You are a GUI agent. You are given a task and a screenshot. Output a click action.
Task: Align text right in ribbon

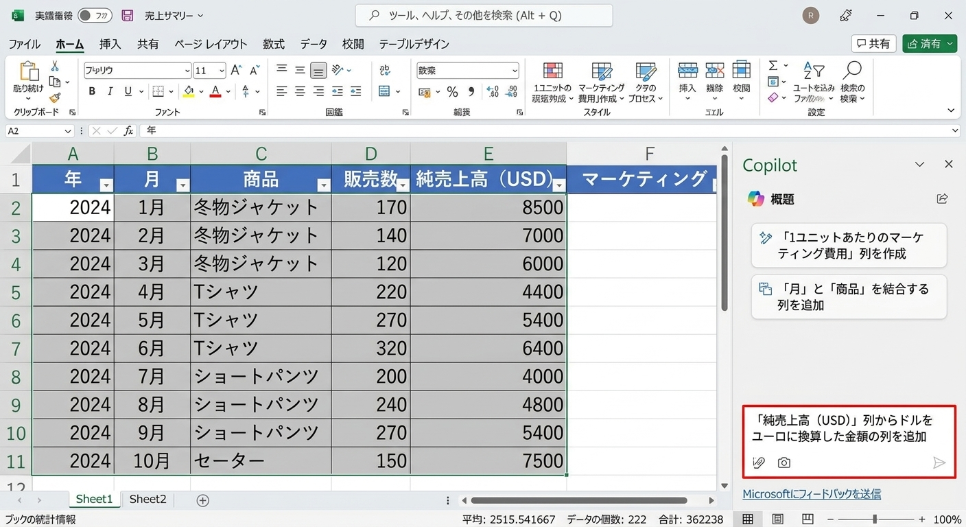point(318,91)
